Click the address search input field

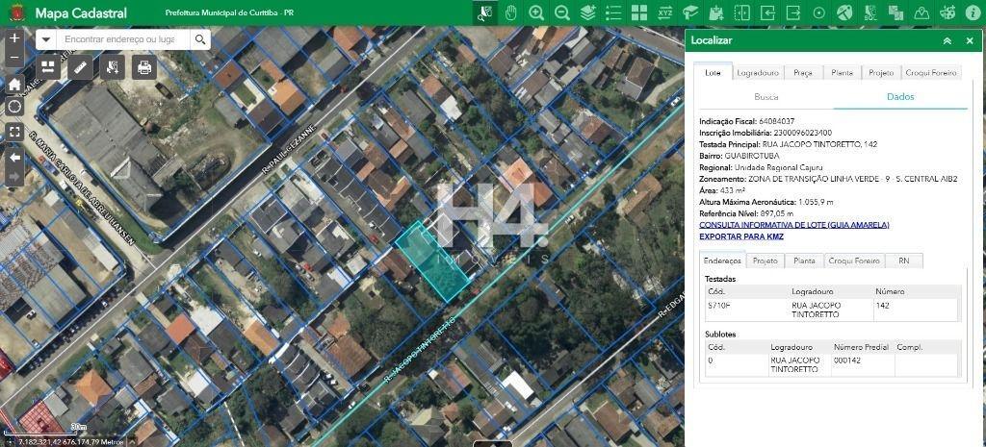pyautogui.click(x=120, y=39)
